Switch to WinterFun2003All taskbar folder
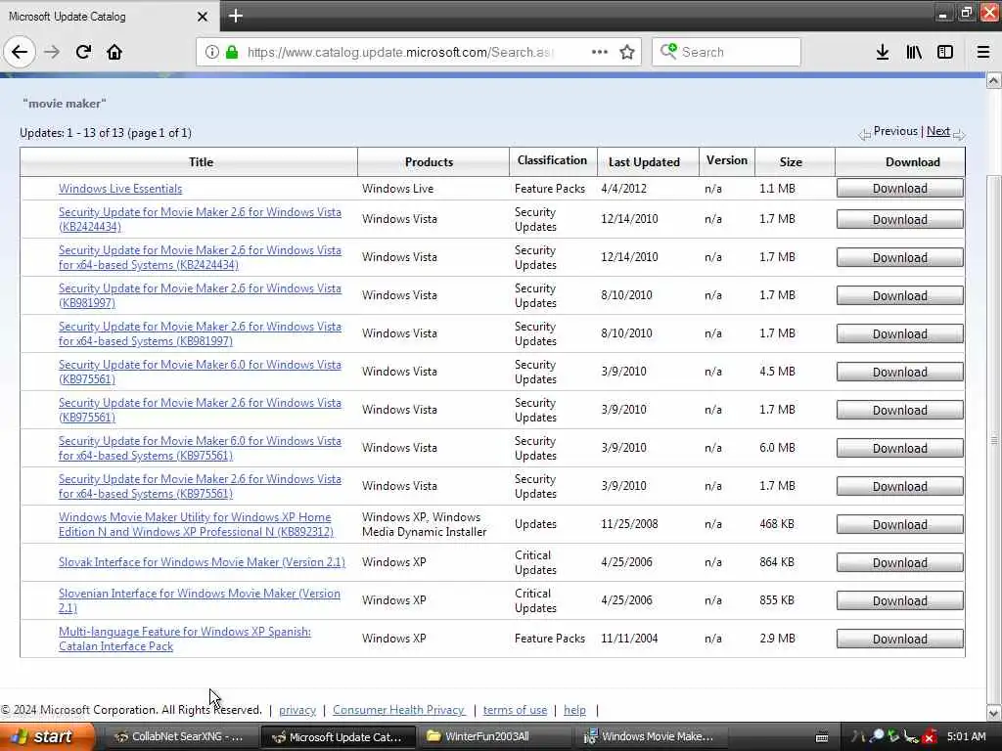The image size is (1002, 751). click(496, 736)
